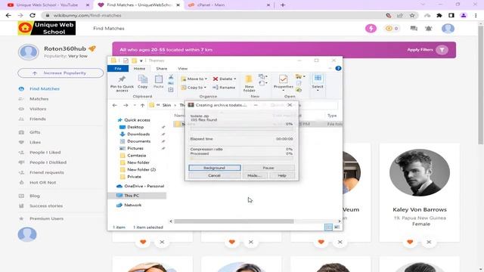The width and height of the screenshot is (484, 272).
Task: Click purple lightning boost icon
Action: point(371,29)
